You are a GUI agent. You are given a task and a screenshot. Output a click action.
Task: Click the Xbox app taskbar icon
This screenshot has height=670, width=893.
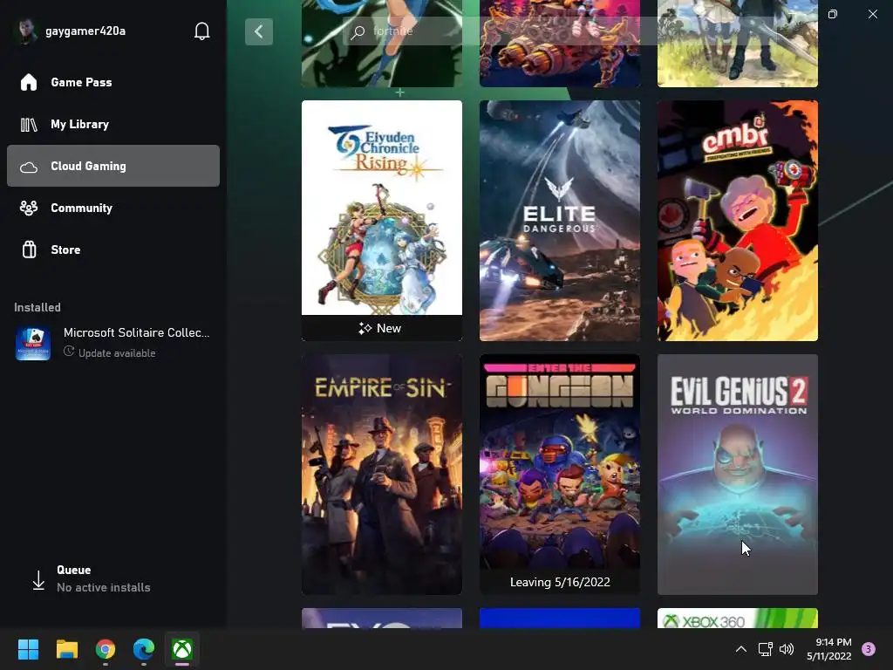tap(182, 649)
